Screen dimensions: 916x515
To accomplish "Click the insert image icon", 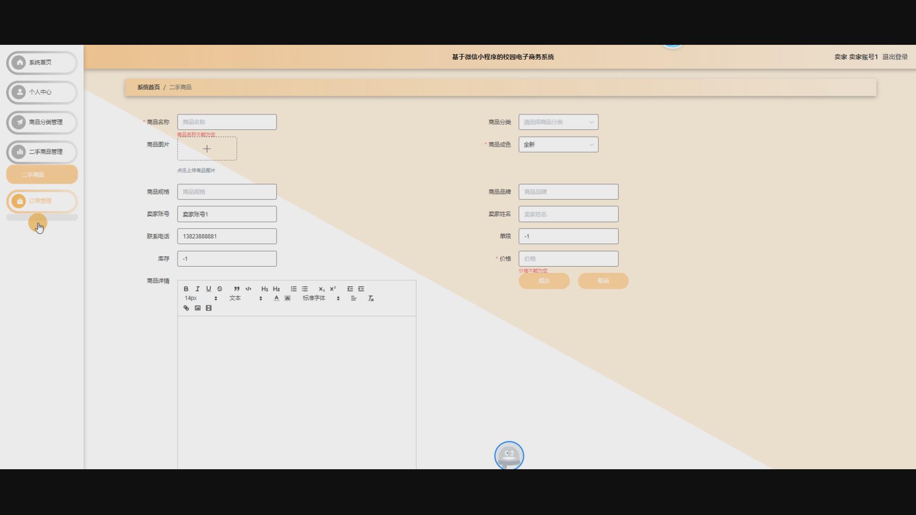I will [x=198, y=308].
